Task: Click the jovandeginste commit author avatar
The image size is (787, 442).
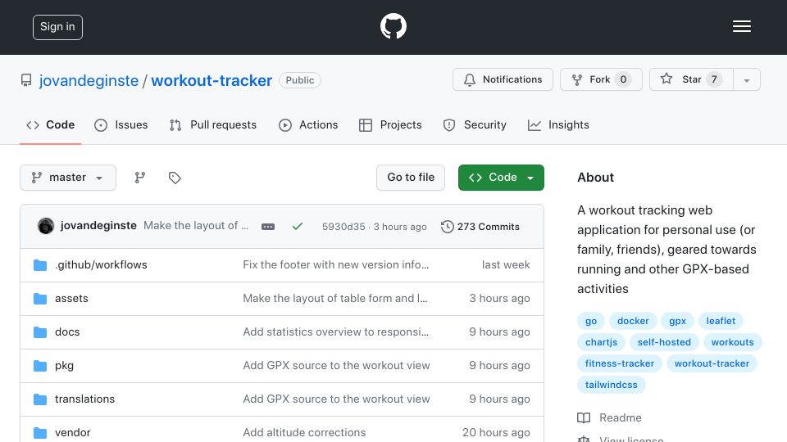Action: [46, 226]
